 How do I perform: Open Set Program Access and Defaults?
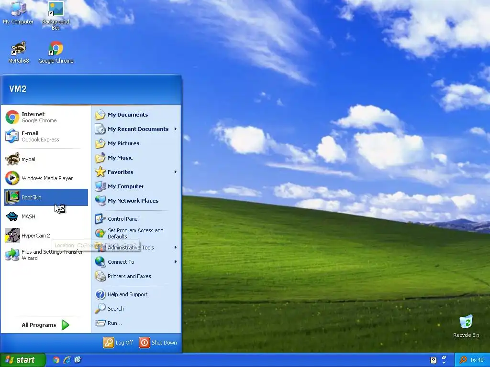coord(136,233)
